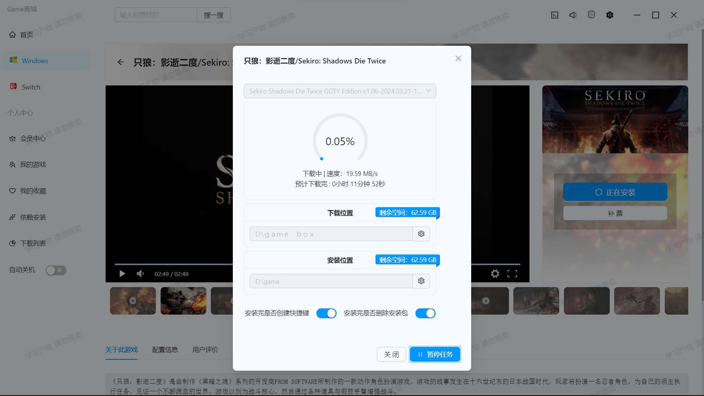Select the Windows platform in sidebar
The height and width of the screenshot is (396, 704).
(46, 60)
